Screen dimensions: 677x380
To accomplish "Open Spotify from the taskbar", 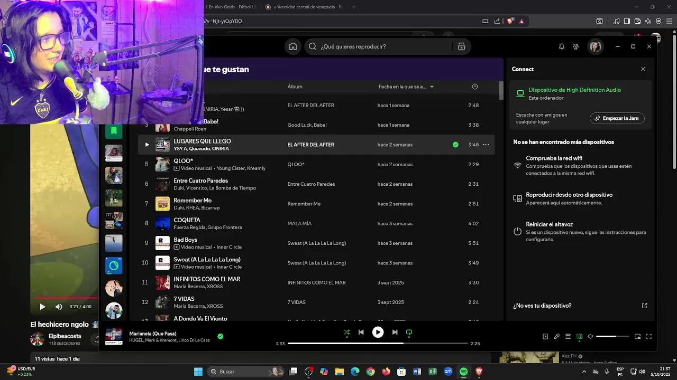I will pos(463,372).
